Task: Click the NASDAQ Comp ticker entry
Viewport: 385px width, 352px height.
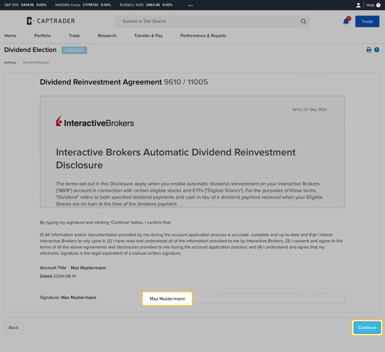Action: point(83,5)
